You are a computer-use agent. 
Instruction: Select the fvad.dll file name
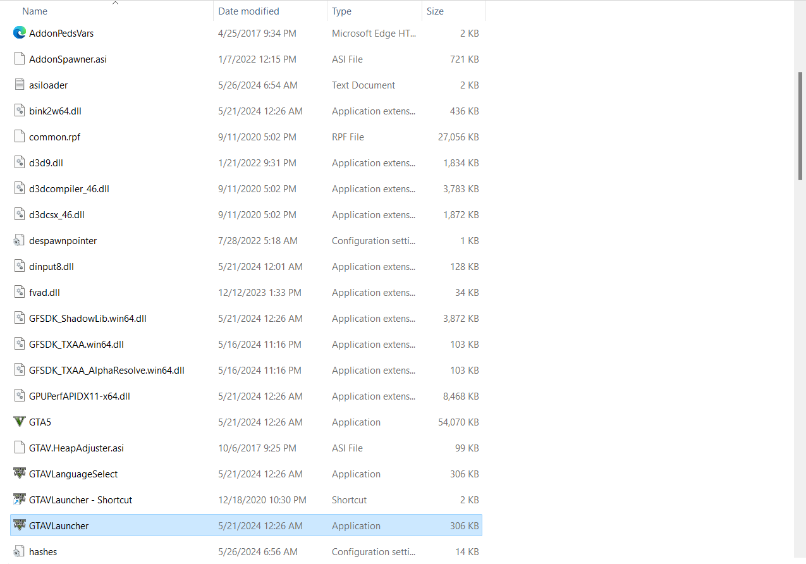tap(44, 292)
